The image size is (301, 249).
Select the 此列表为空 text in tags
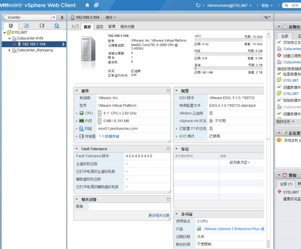pyautogui.click(x=239, y=162)
